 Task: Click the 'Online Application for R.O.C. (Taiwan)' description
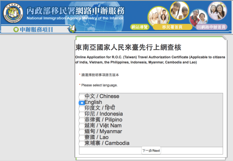click(150, 60)
